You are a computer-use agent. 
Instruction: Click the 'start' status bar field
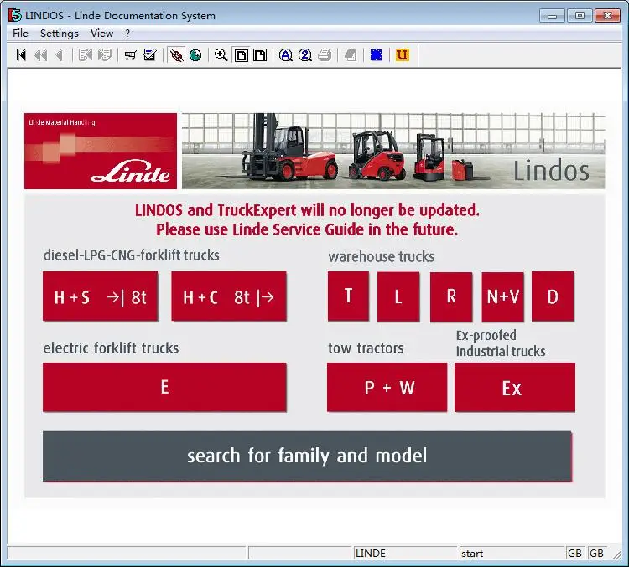click(512, 554)
